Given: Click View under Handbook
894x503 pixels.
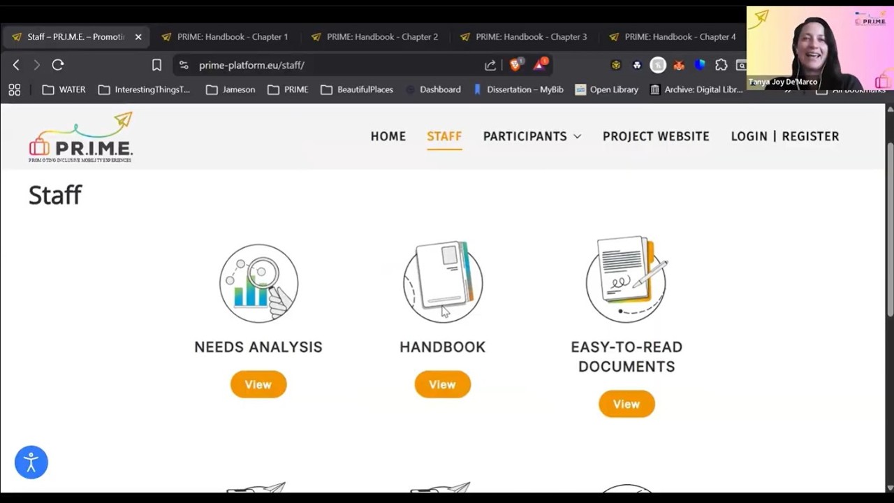Looking at the screenshot, I should [443, 384].
